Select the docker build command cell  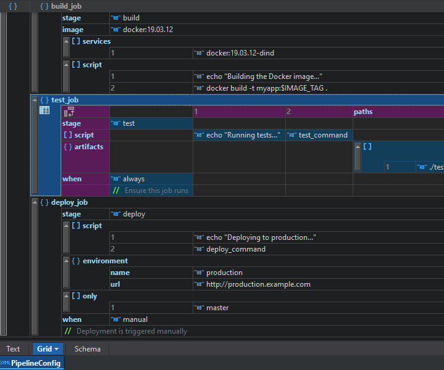[266, 88]
